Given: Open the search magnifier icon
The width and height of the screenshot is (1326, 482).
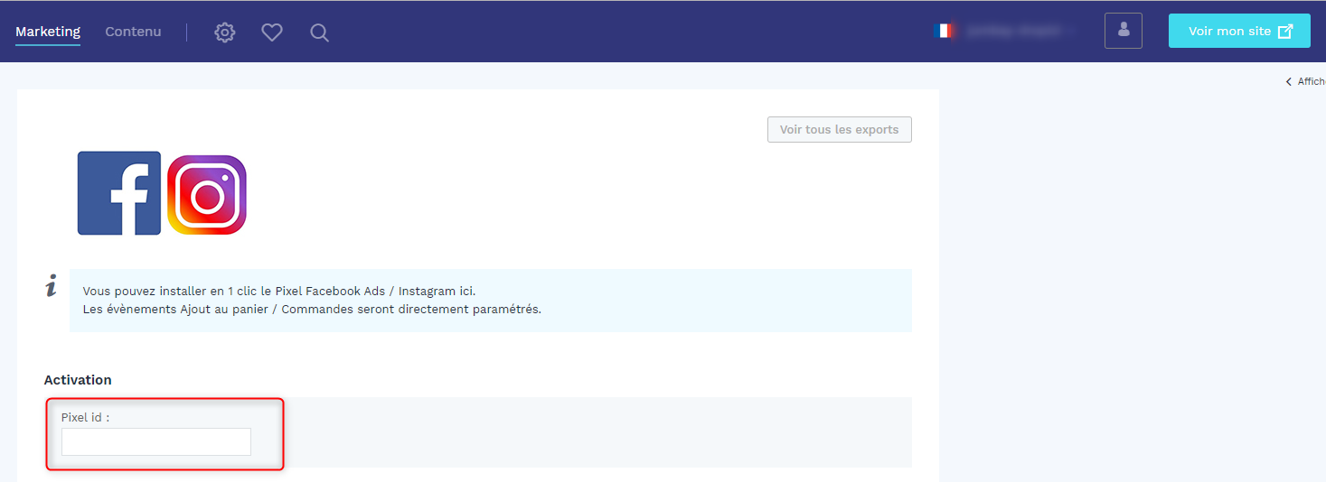Looking at the screenshot, I should click(x=319, y=32).
